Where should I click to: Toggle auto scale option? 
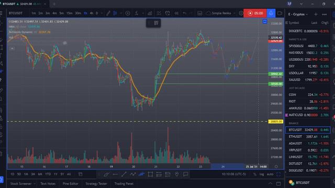pos(270,174)
